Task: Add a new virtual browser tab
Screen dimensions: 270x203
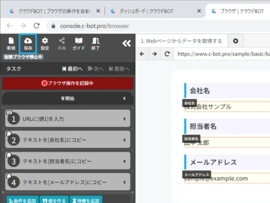Action: (x=236, y=41)
